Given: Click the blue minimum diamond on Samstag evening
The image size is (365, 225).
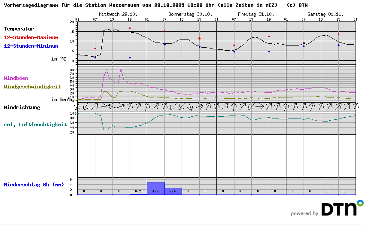Looking at the screenshot, I should (x=338, y=45).
